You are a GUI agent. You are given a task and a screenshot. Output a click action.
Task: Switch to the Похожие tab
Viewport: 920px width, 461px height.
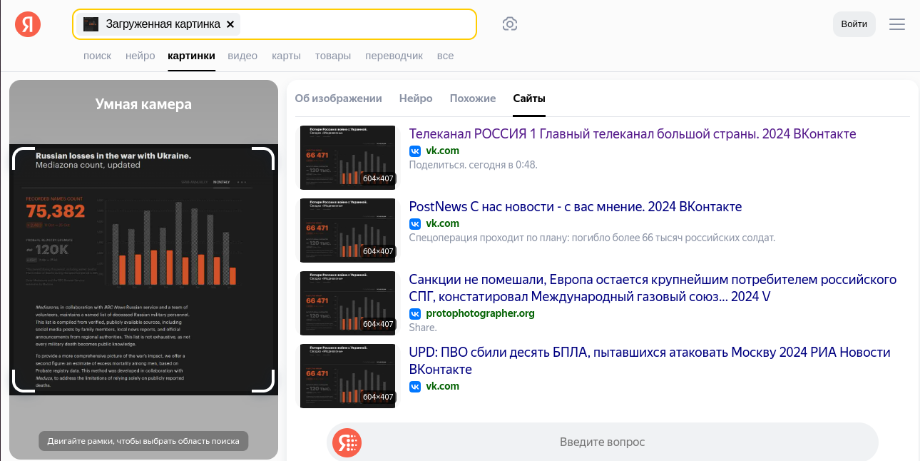473,98
